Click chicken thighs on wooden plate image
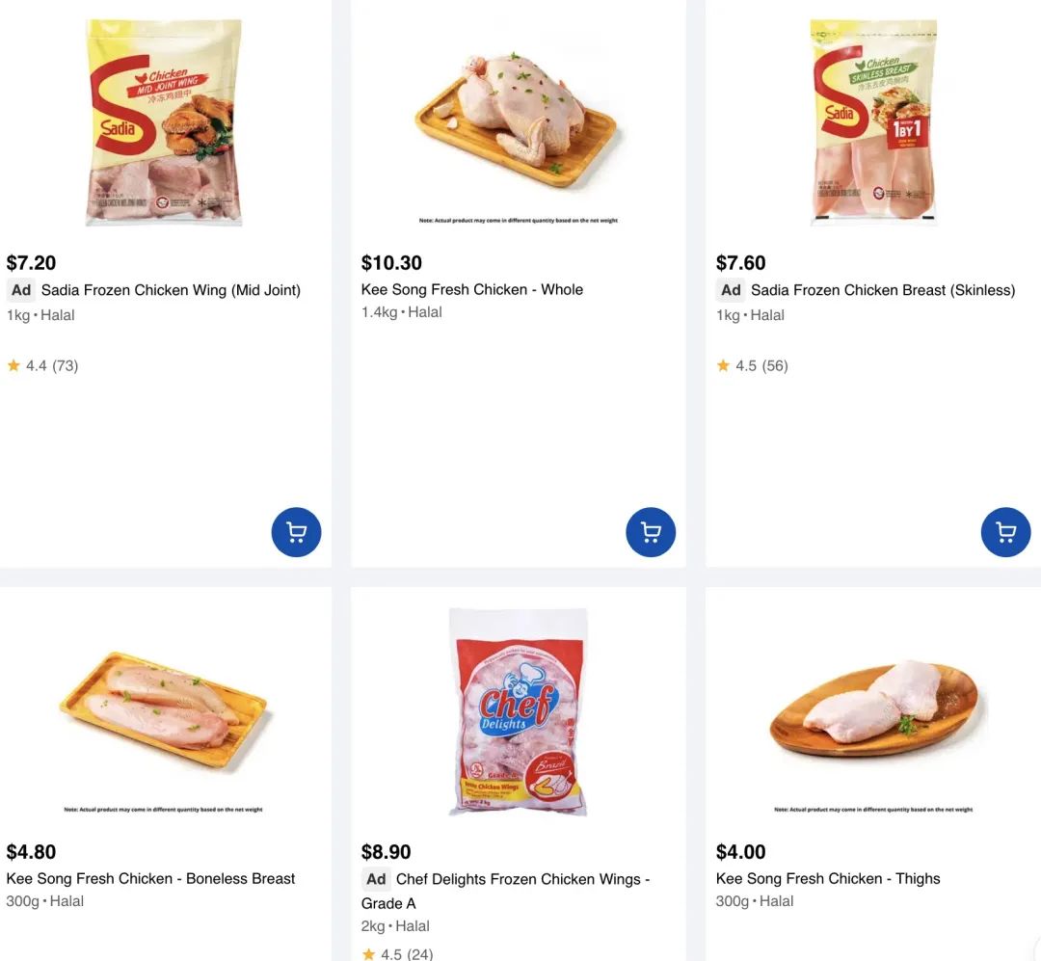Viewport: 1041px width, 961px height. point(873,708)
